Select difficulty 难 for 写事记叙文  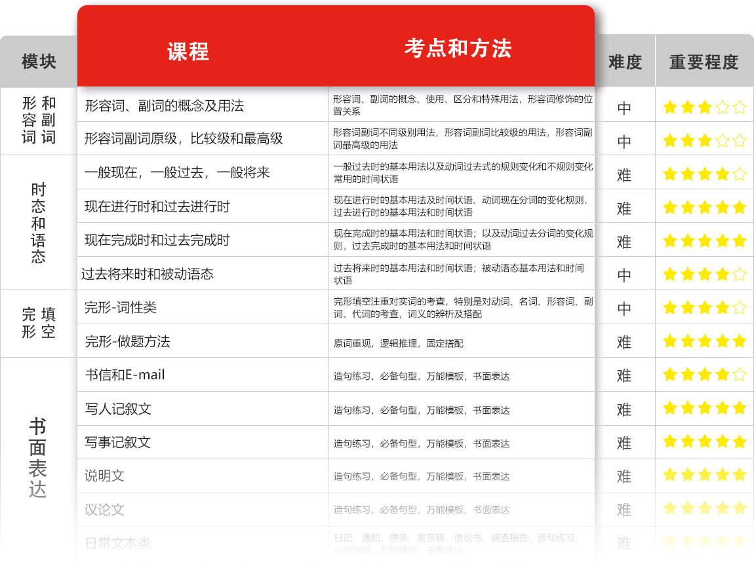[x=624, y=443]
